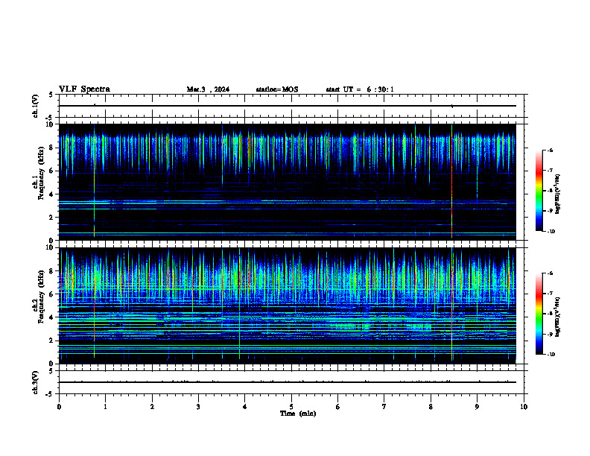Click the ch.2 spectrogram color bar
Screen dimensions: 590x456
coord(539,314)
